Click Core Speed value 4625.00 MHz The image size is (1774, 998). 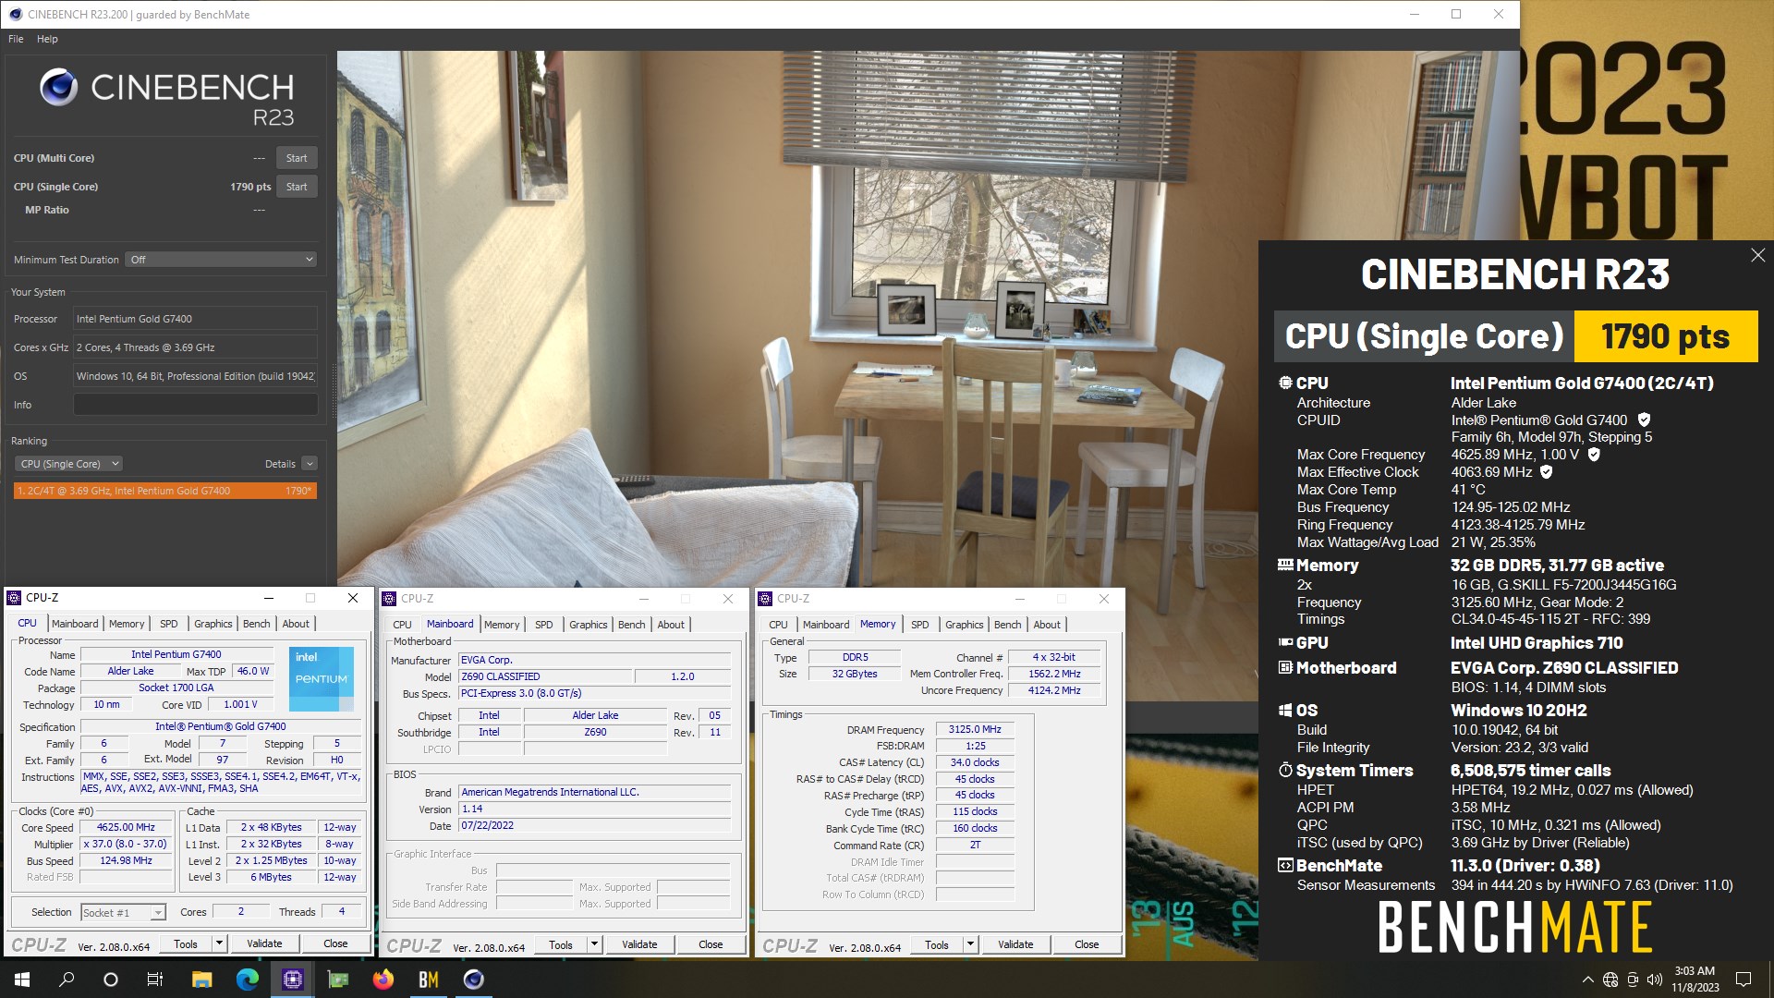[x=126, y=828]
